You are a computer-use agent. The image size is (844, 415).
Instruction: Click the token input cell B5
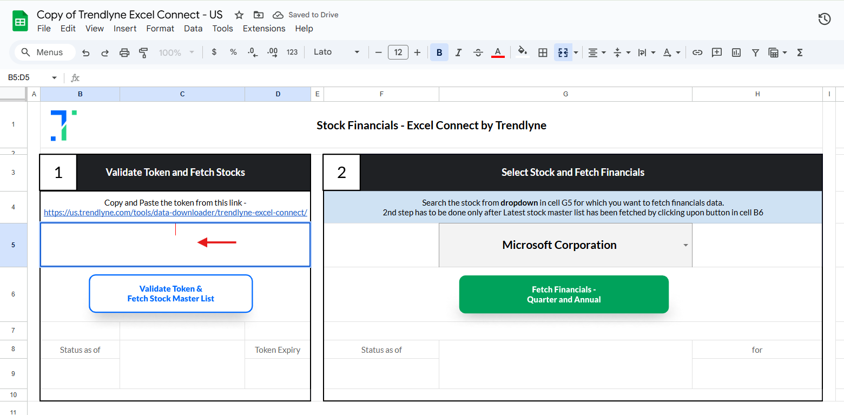[175, 245]
